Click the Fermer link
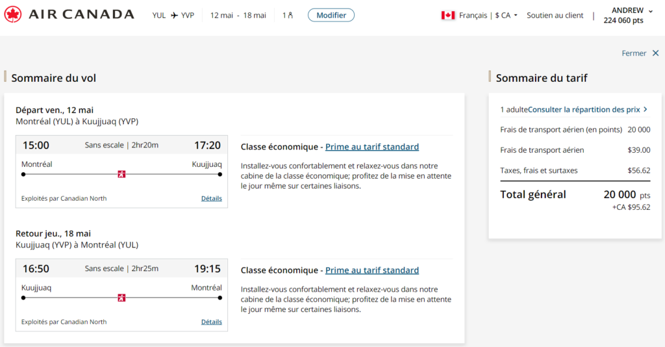 [634, 53]
